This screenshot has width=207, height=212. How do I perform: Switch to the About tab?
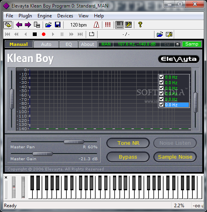click(88, 44)
